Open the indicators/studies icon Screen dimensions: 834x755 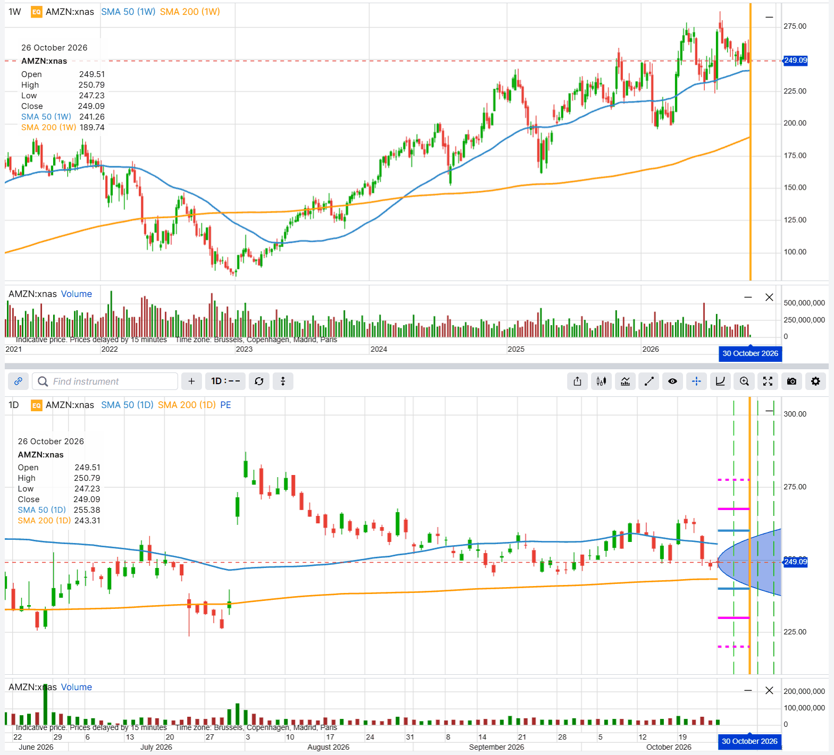coord(625,381)
